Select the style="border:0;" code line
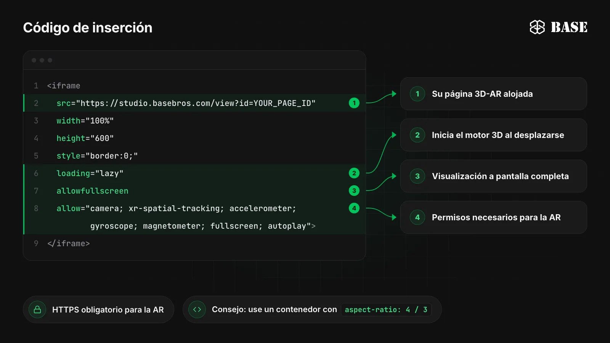The width and height of the screenshot is (610, 343). tap(97, 156)
